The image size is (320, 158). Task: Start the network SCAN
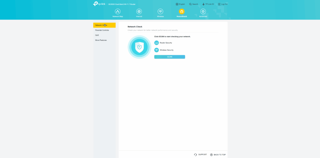point(170,57)
